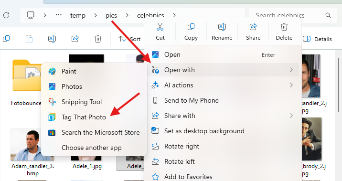
Task: Select the brody_2.jpg thumbnail
Action: click(x=311, y=139)
